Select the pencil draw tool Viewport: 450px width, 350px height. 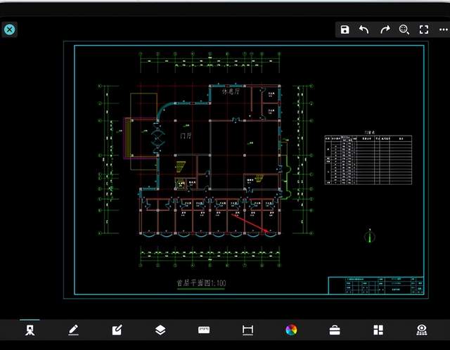pyautogui.click(x=73, y=330)
